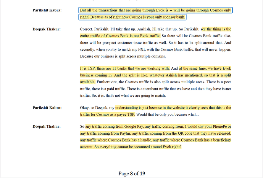Click the first 'Deepak Thakur:' speaker label

point(47,29)
